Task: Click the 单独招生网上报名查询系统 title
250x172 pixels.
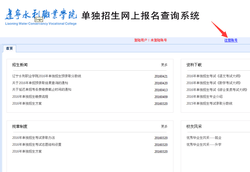Action: [x=140, y=16]
